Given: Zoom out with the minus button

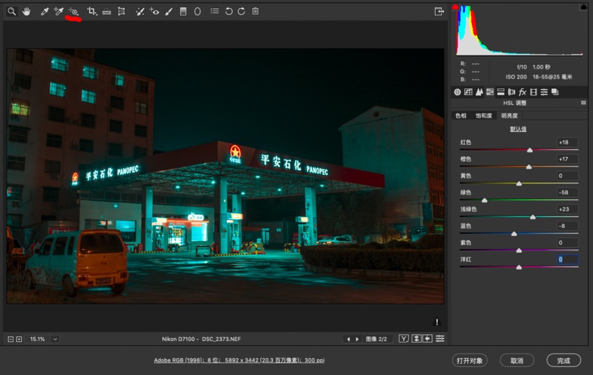Looking at the screenshot, I should click(11, 339).
